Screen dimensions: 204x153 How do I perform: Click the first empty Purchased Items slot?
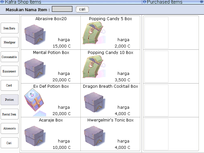click(x=156, y=33)
